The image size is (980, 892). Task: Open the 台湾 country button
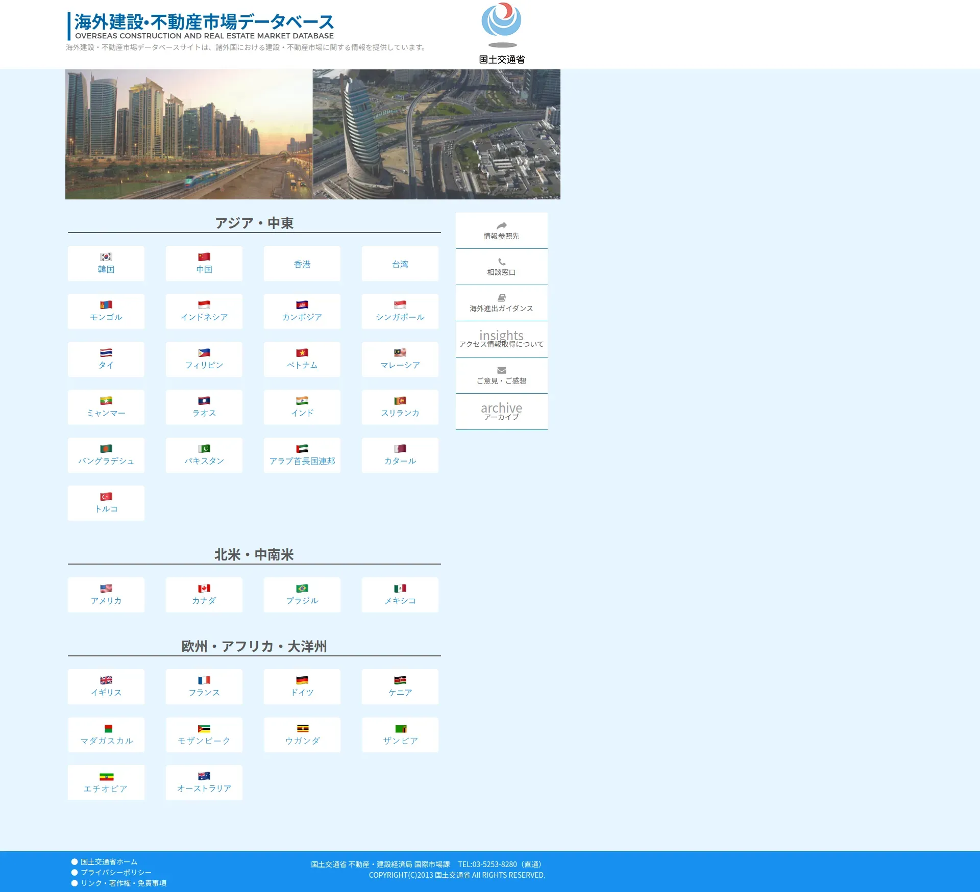(400, 264)
